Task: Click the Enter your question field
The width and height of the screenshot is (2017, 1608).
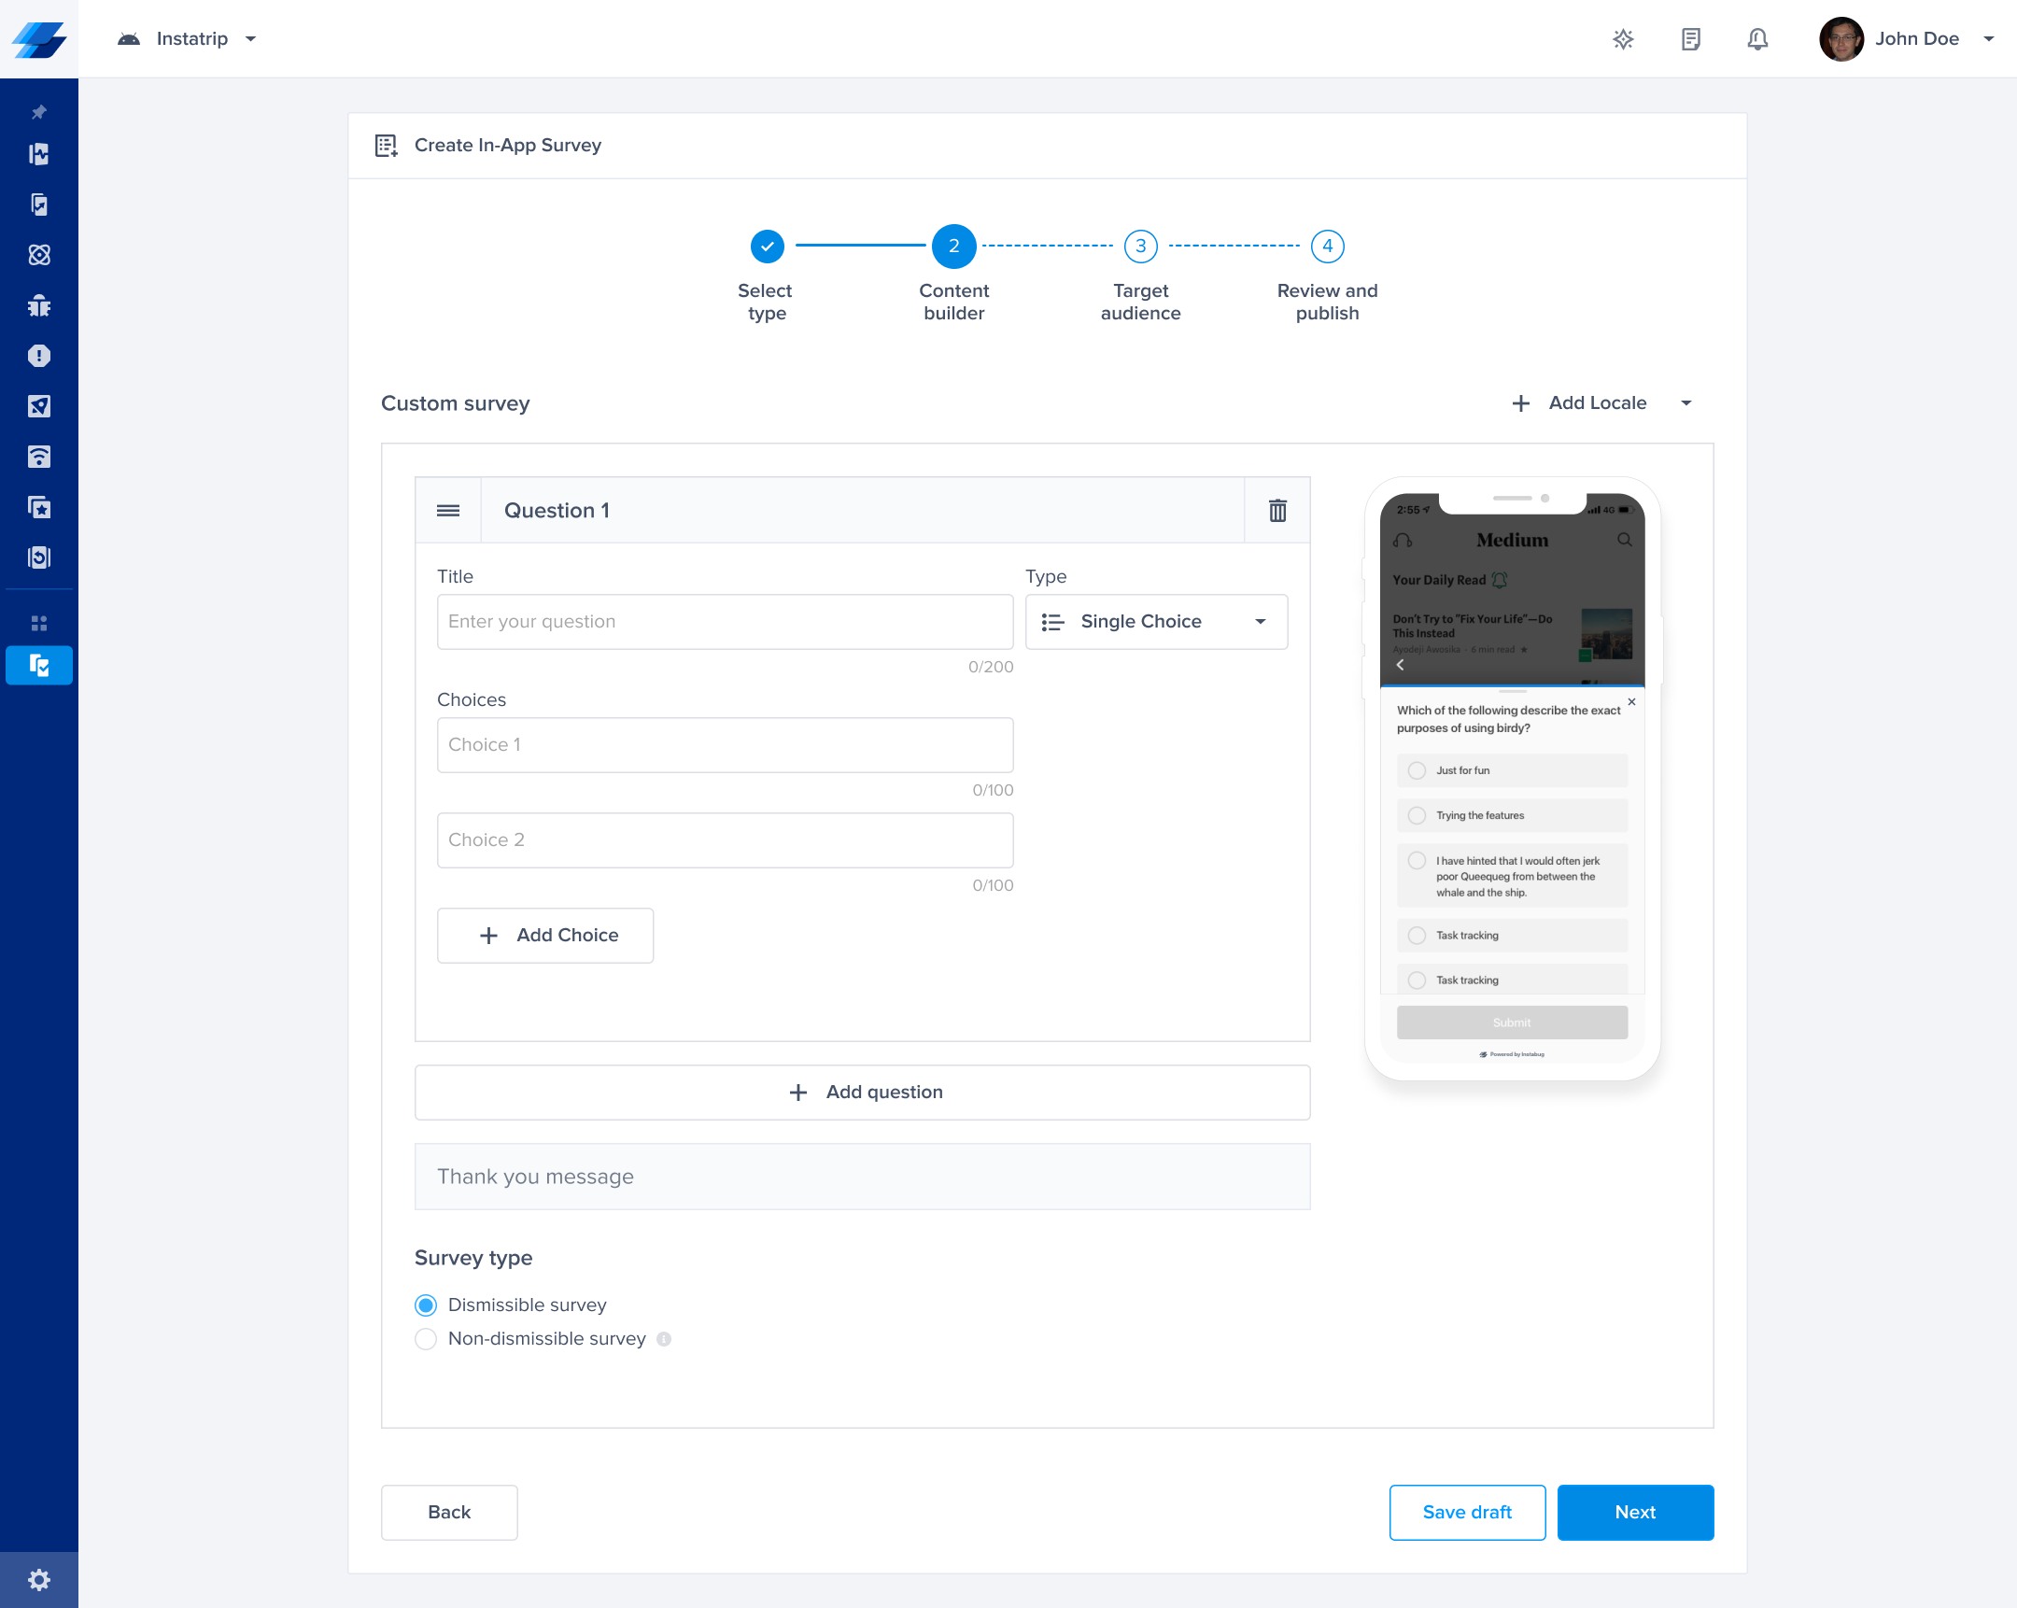Action: pos(724,621)
